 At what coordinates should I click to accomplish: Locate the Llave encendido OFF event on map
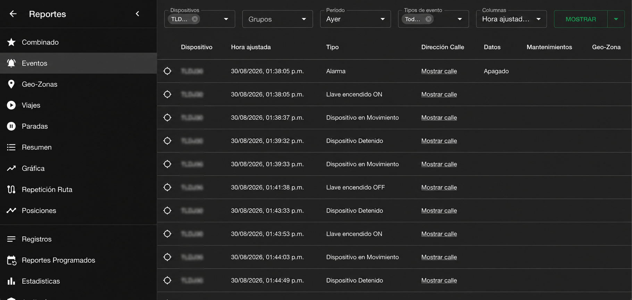[x=167, y=187]
